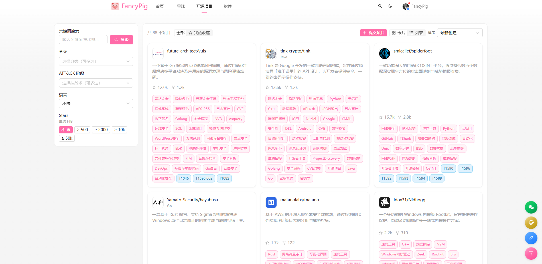Click the star icon on future-architect/vuls card

point(154,88)
